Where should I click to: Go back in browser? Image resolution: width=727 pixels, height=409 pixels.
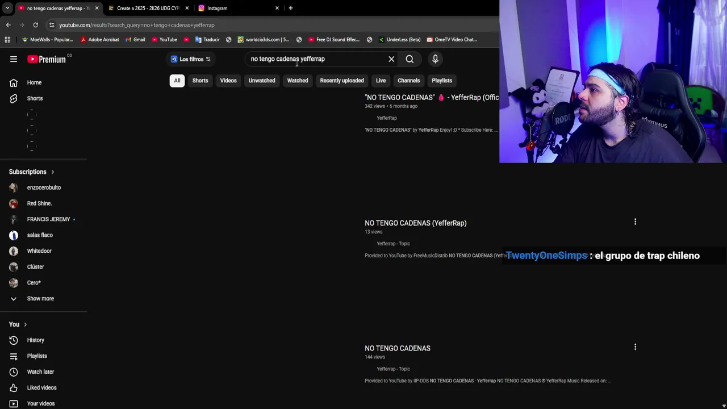(x=8, y=25)
